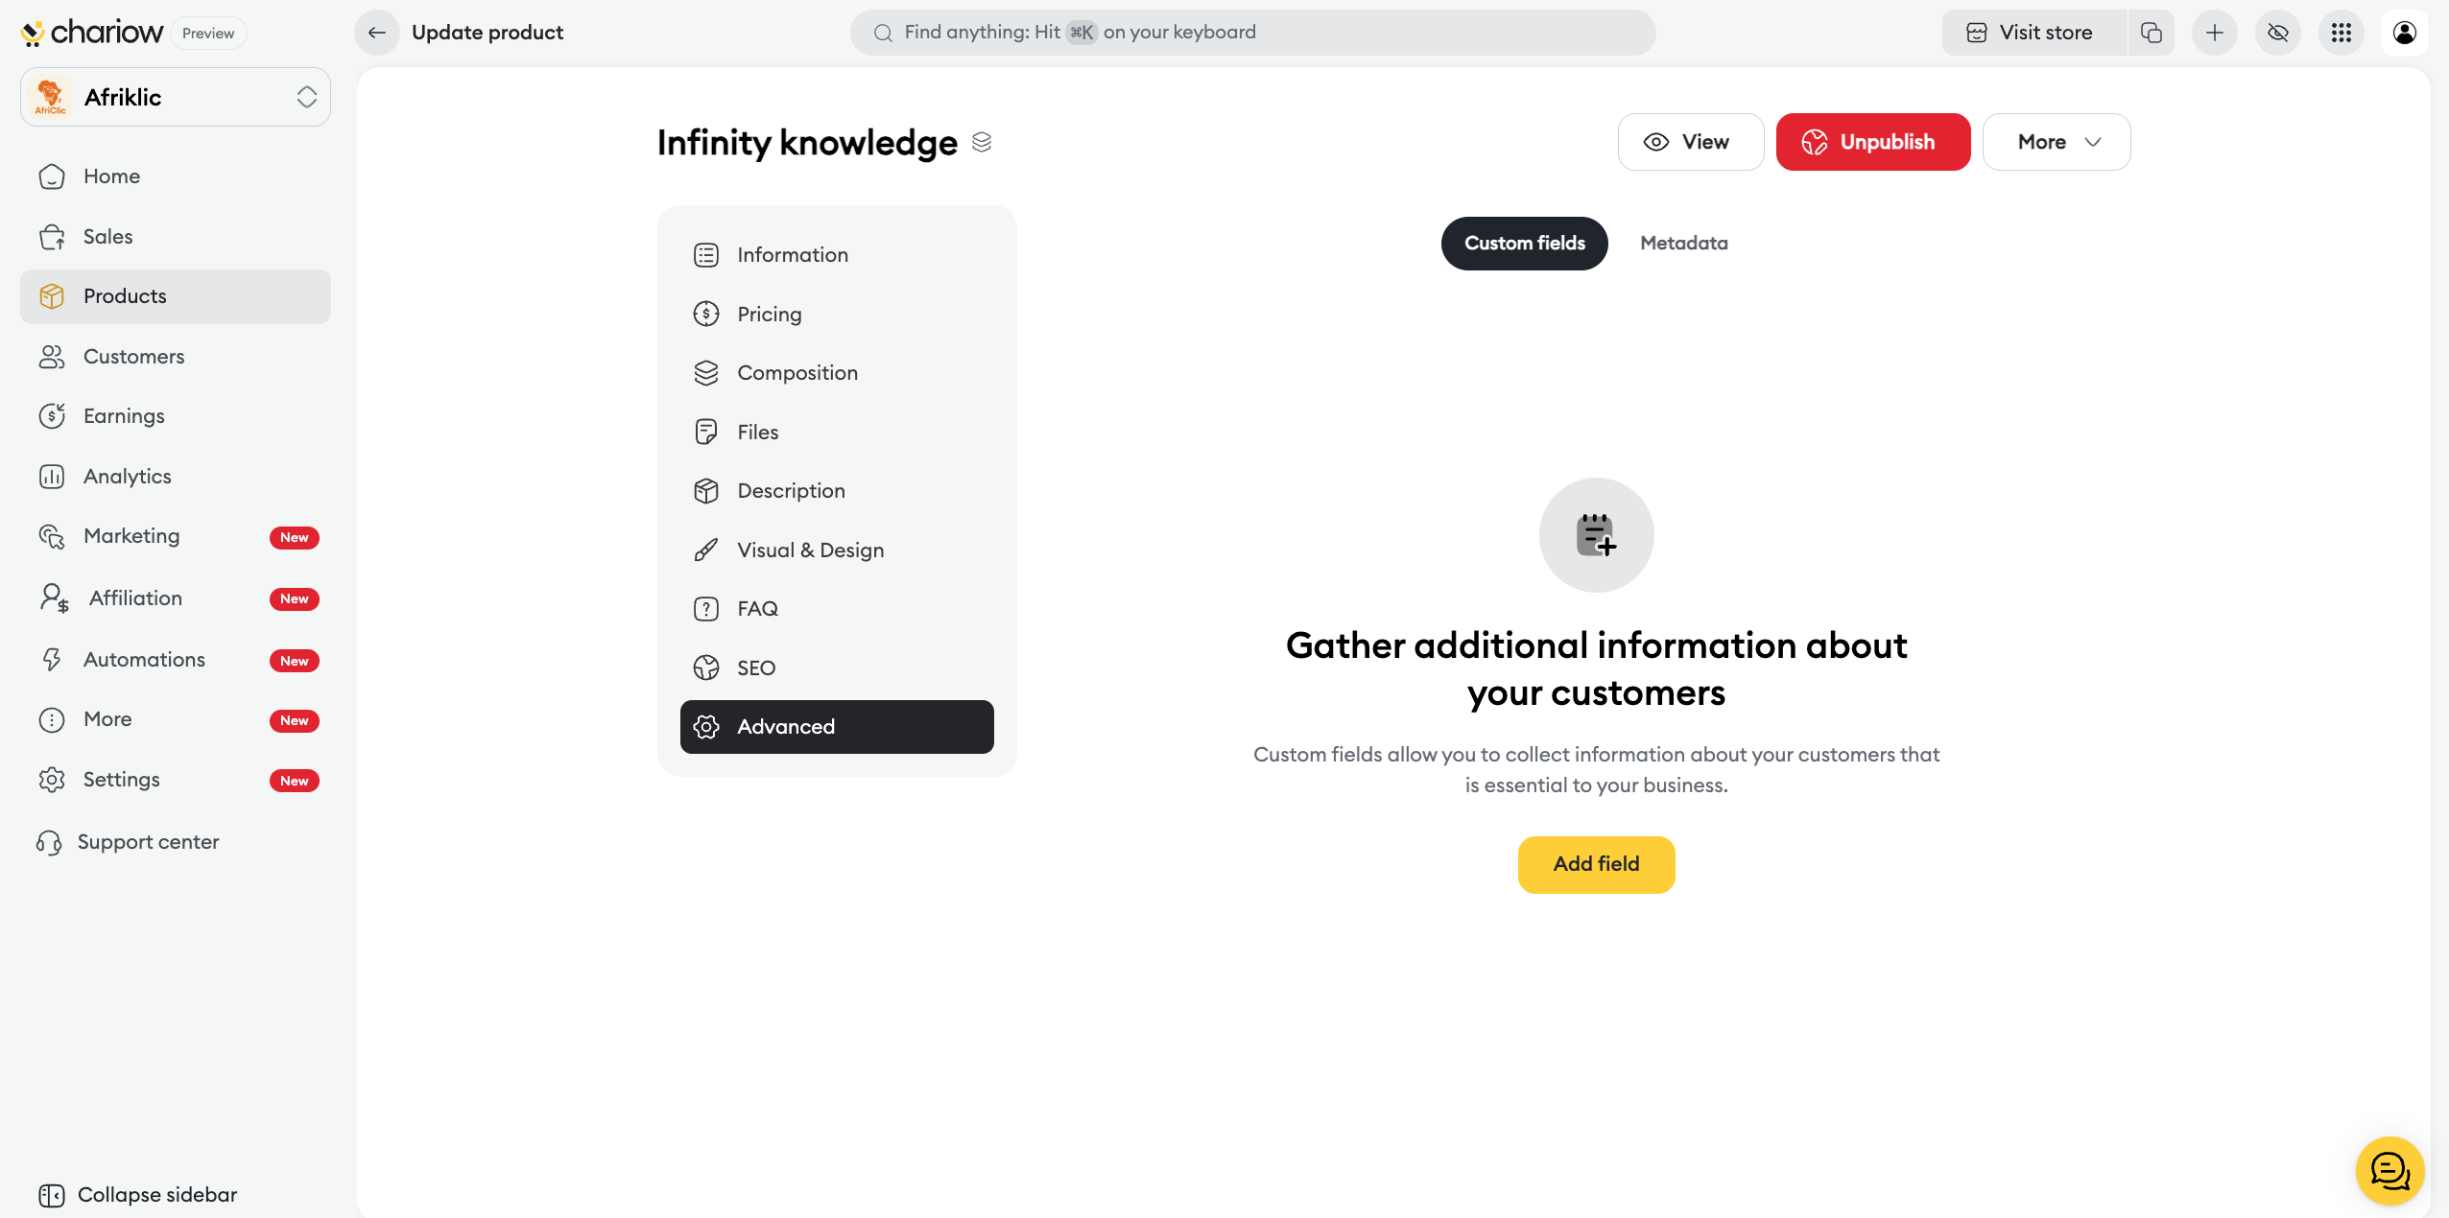The image size is (2449, 1218).
Task: Expand the More item in the sidebar
Action: (x=107, y=719)
